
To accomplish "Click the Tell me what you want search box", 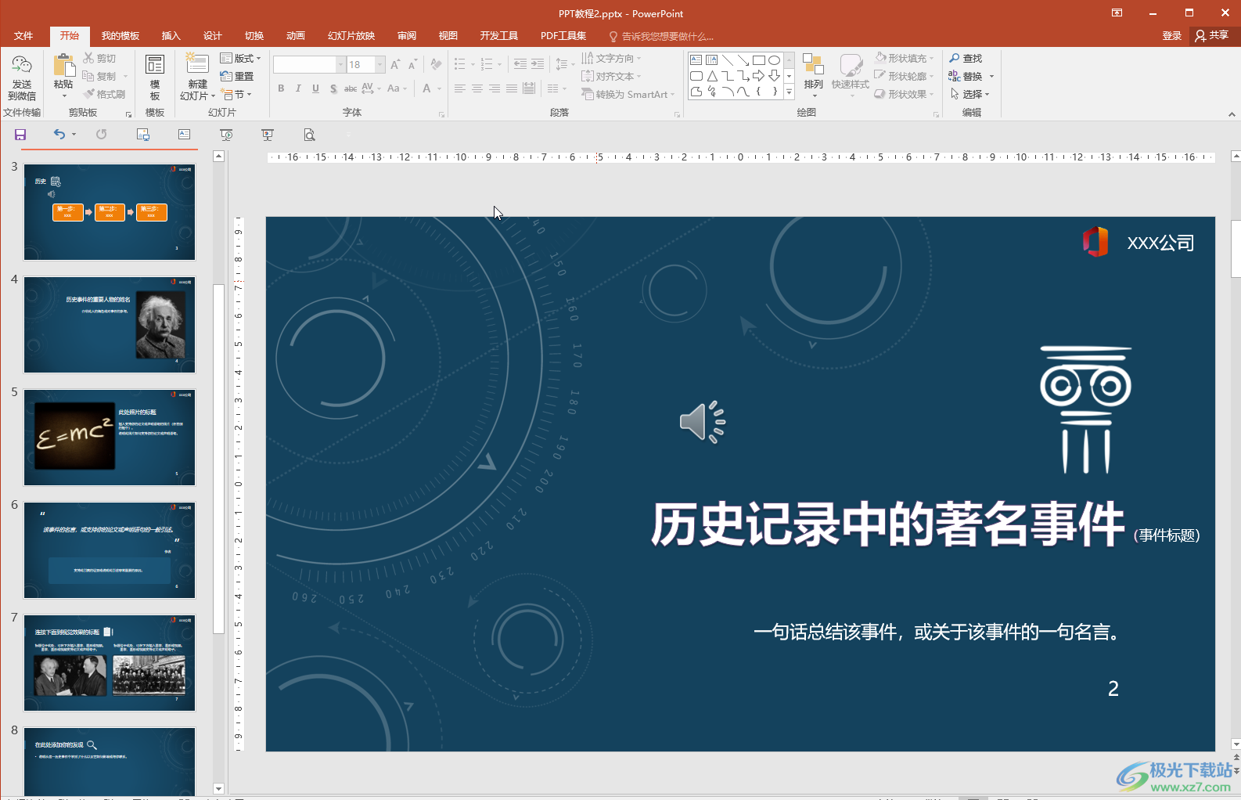I will tap(661, 36).
